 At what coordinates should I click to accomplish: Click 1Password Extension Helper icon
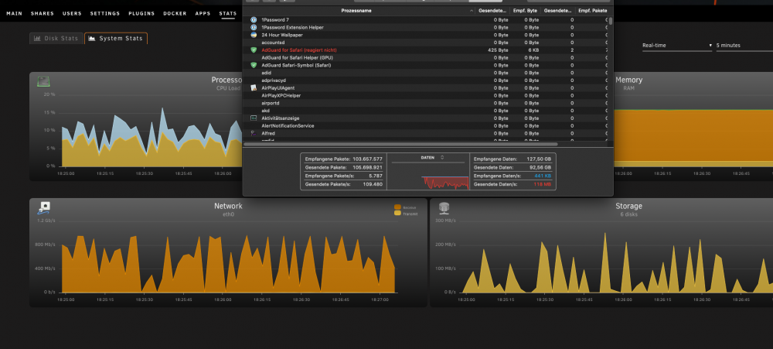tap(254, 27)
